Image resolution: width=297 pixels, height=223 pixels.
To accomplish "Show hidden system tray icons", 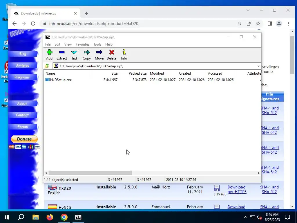I will 245,217.
